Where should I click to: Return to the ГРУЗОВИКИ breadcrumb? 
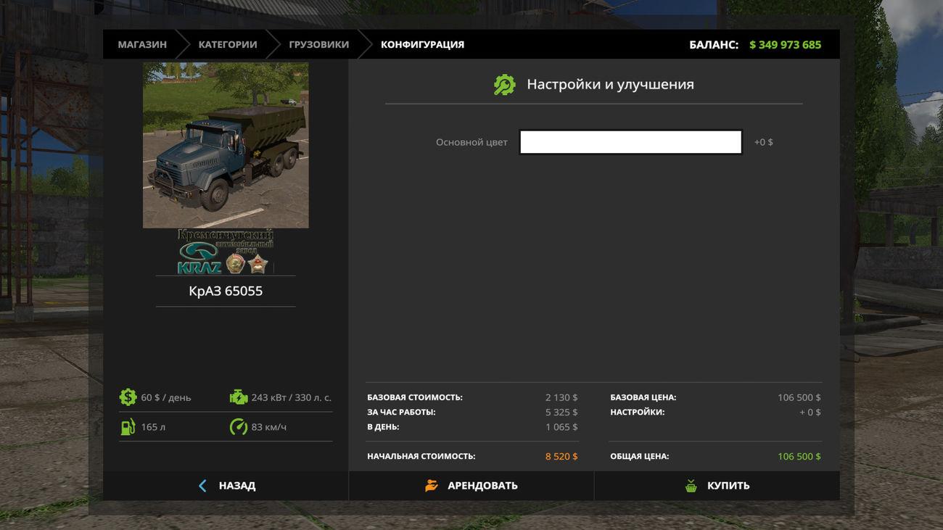click(318, 45)
